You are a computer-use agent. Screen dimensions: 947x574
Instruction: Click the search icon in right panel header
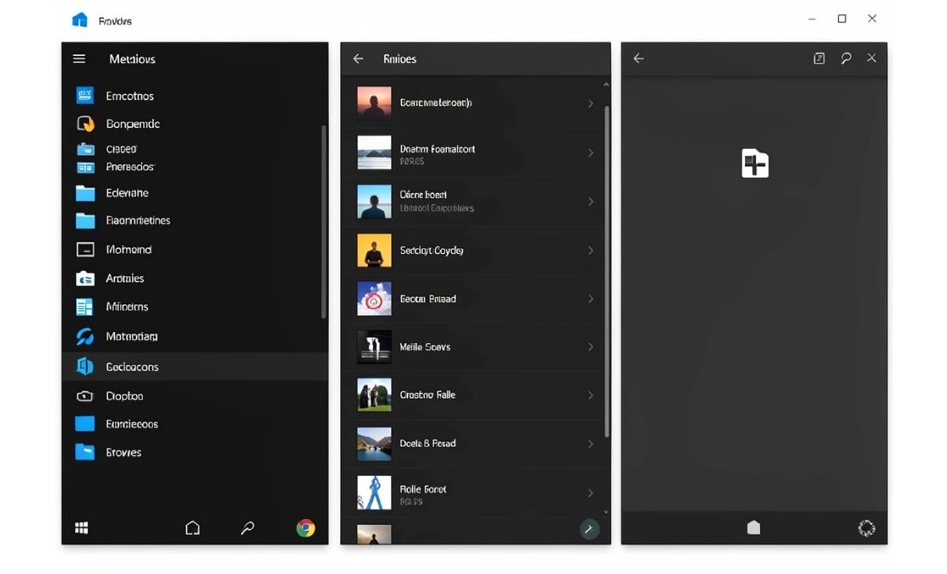[846, 58]
